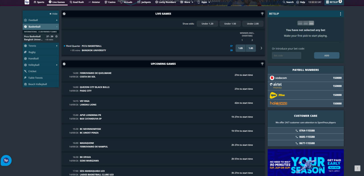Click the HaloPesa paybill row

(x=306, y=104)
